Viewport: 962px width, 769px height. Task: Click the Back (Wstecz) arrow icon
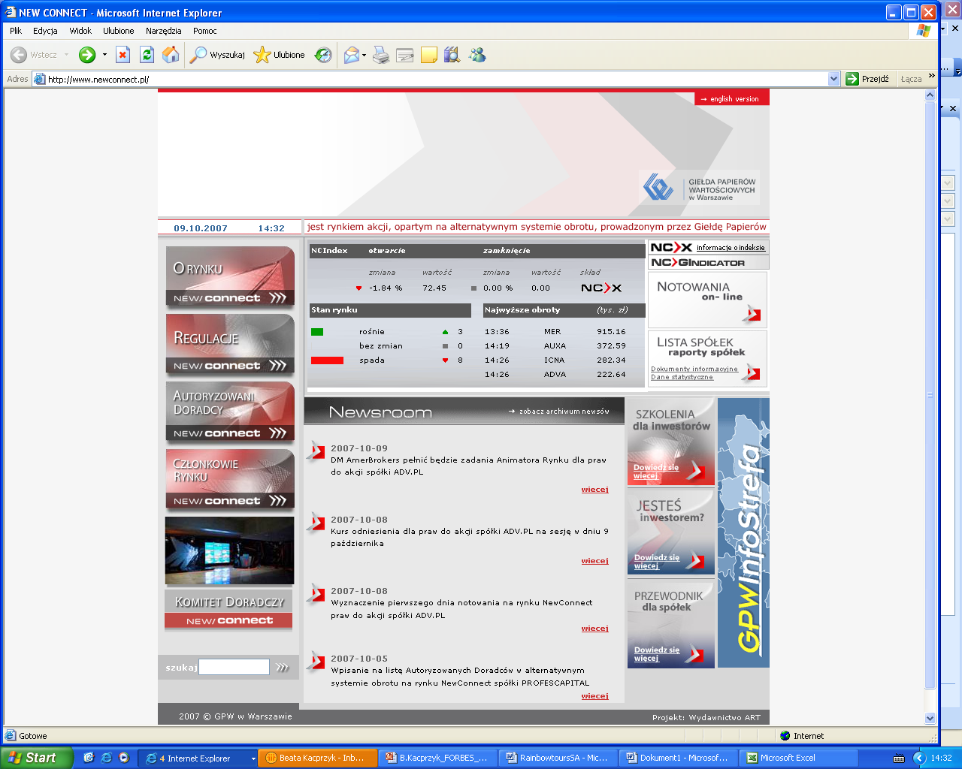click(x=19, y=55)
